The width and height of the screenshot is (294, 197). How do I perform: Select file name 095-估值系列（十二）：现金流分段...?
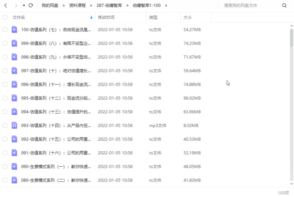56,98
